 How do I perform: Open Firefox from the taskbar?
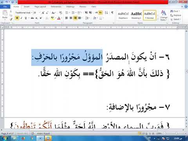tap(23, 138)
